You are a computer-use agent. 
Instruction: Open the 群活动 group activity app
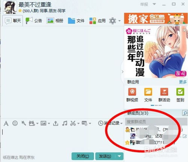point(164,95)
